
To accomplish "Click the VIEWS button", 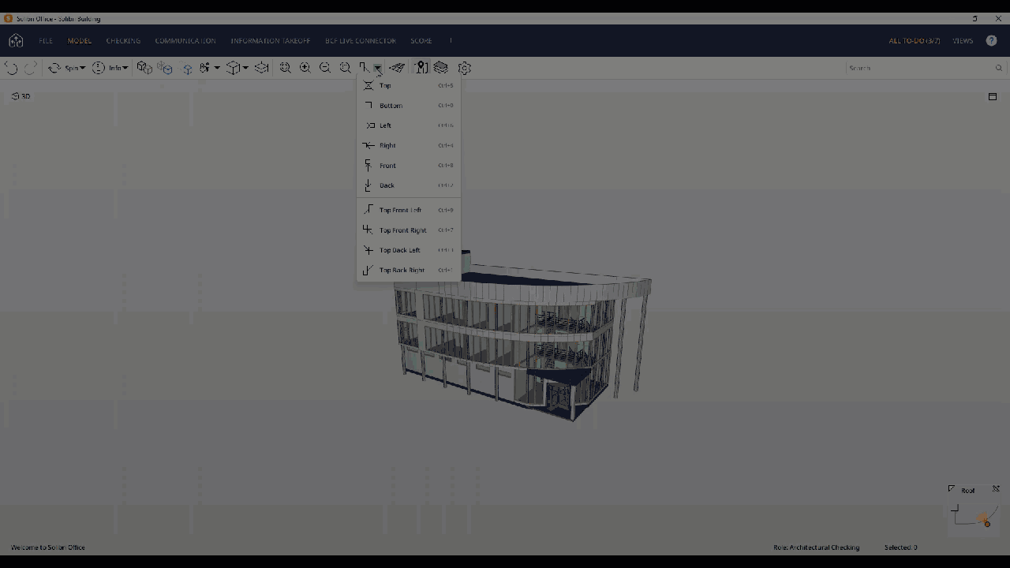I will 963,40.
